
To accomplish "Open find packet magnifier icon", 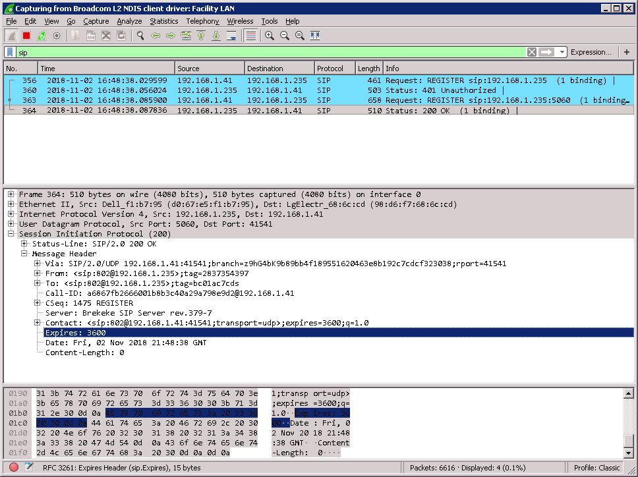I will pos(140,36).
